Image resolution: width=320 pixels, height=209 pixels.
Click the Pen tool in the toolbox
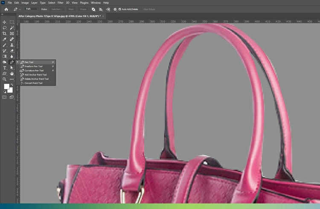(x=12, y=62)
